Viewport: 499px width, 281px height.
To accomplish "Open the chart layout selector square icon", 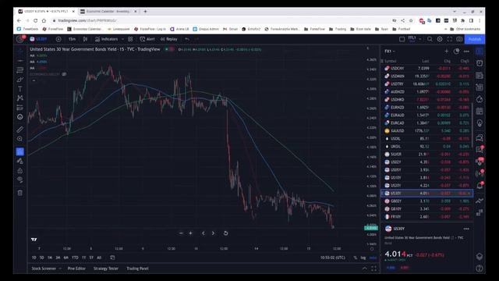I will (x=402, y=39).
